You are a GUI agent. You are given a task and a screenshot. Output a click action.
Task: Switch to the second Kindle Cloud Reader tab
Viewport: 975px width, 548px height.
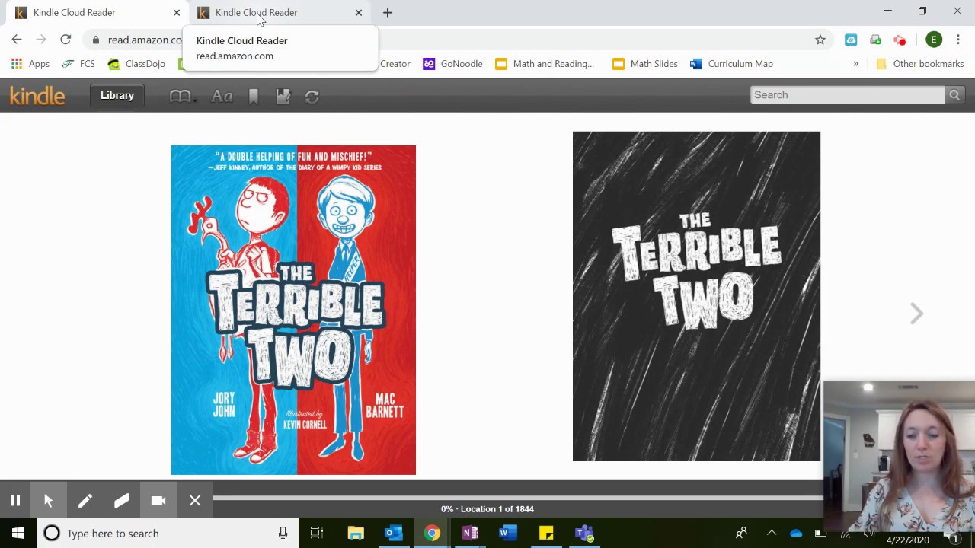(279, 12)
